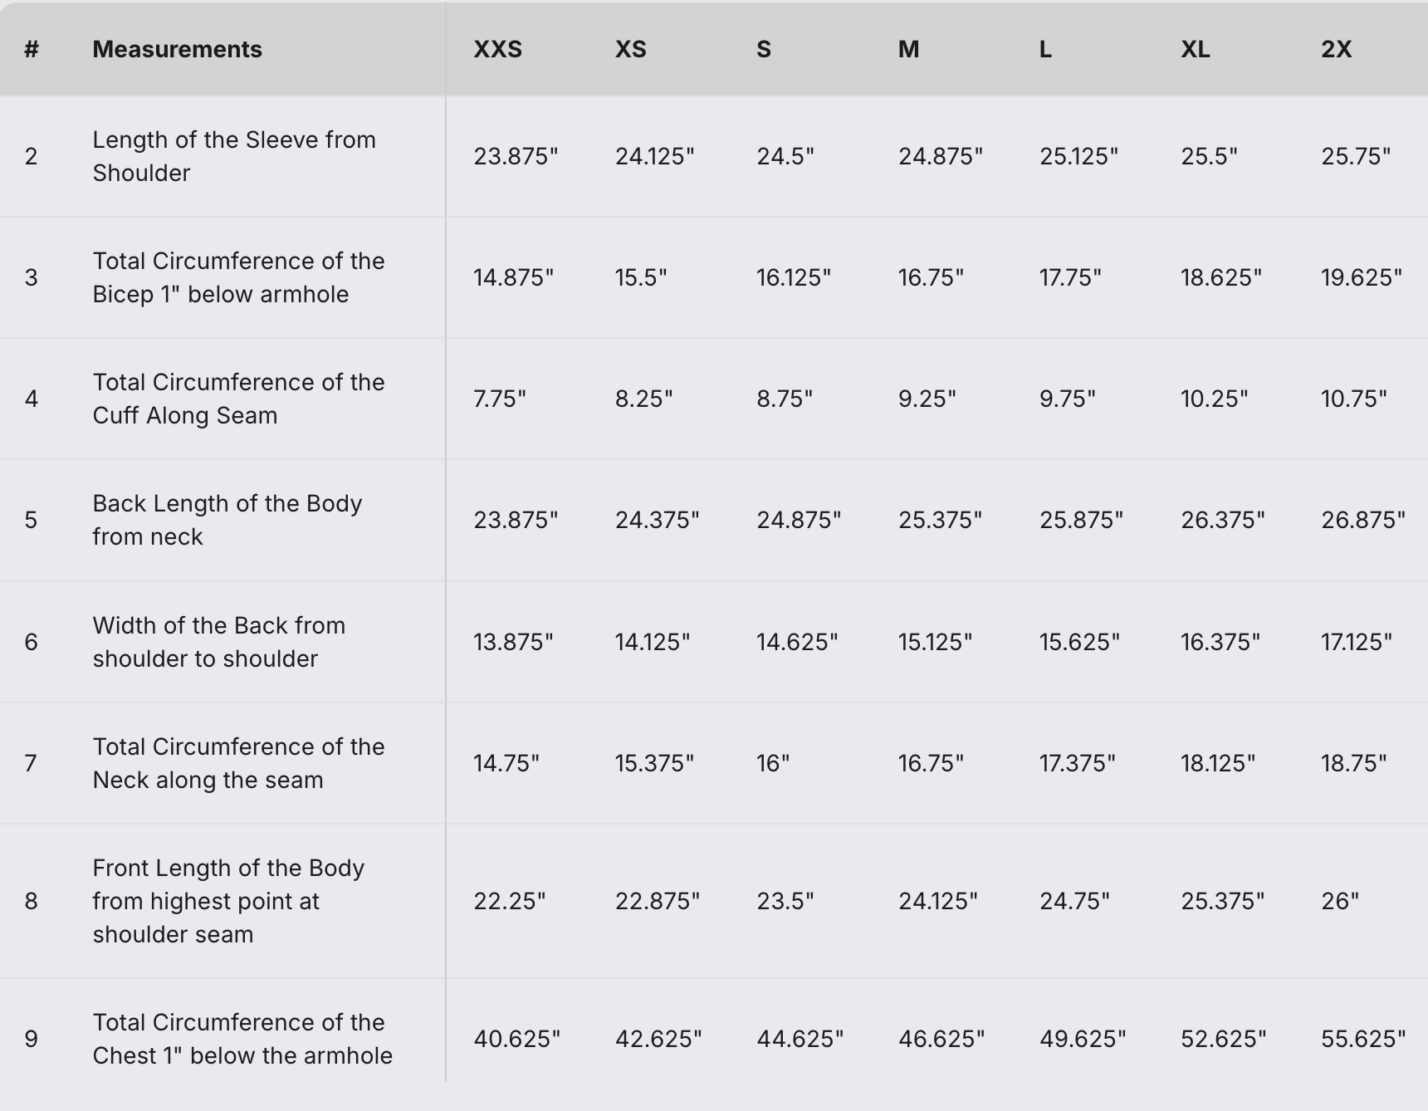The width and height of the screenshot is (1428, 1111).
Task: Click the Bicep circumference row label
Action: (238, 277)
